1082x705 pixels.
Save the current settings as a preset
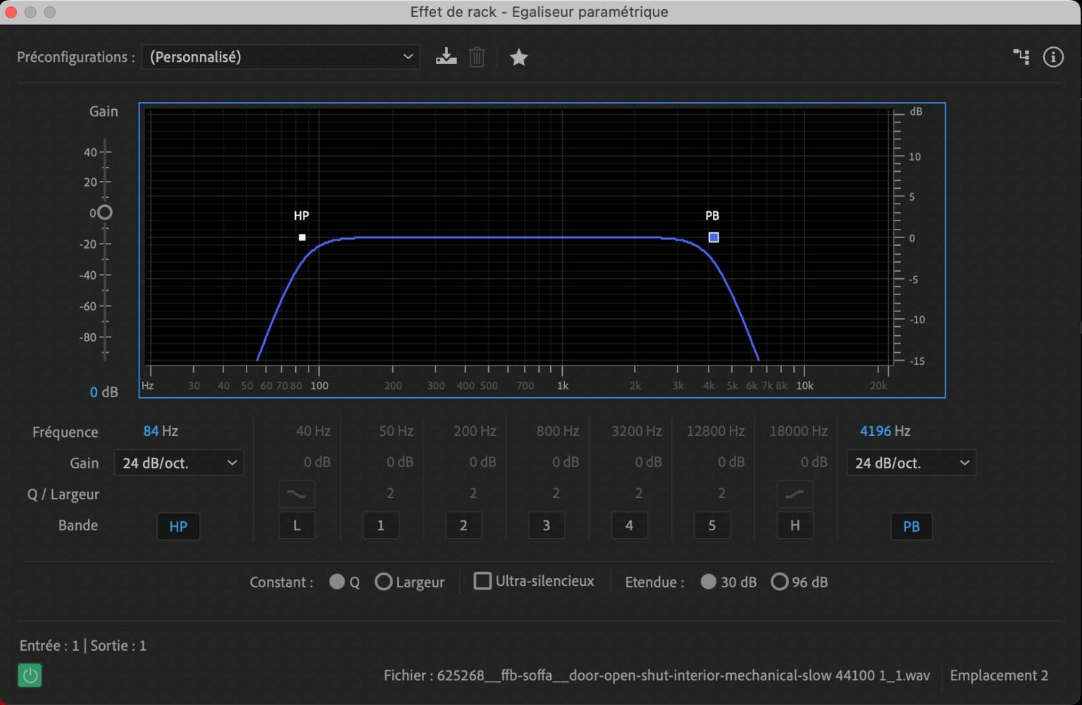pos(446,57)
